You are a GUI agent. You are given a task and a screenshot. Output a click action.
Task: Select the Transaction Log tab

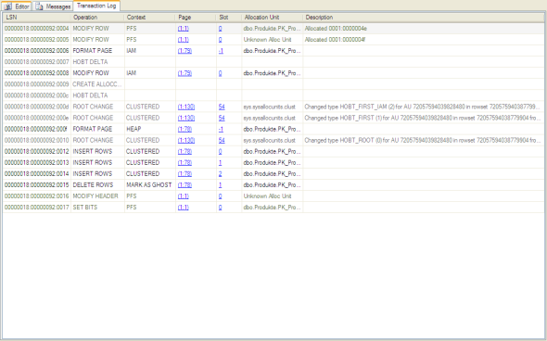(96, 6)
